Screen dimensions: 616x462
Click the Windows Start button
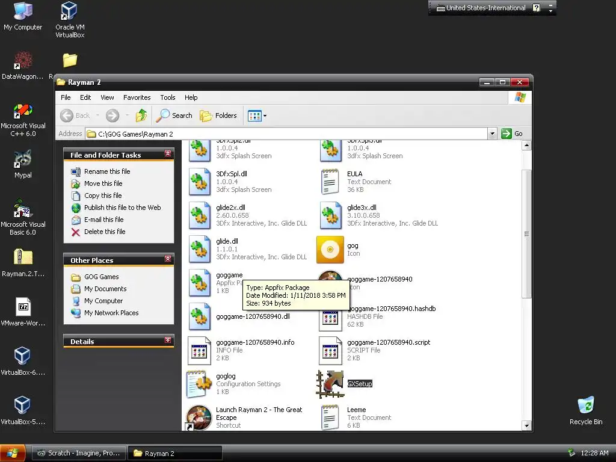[x=13, y=454]
